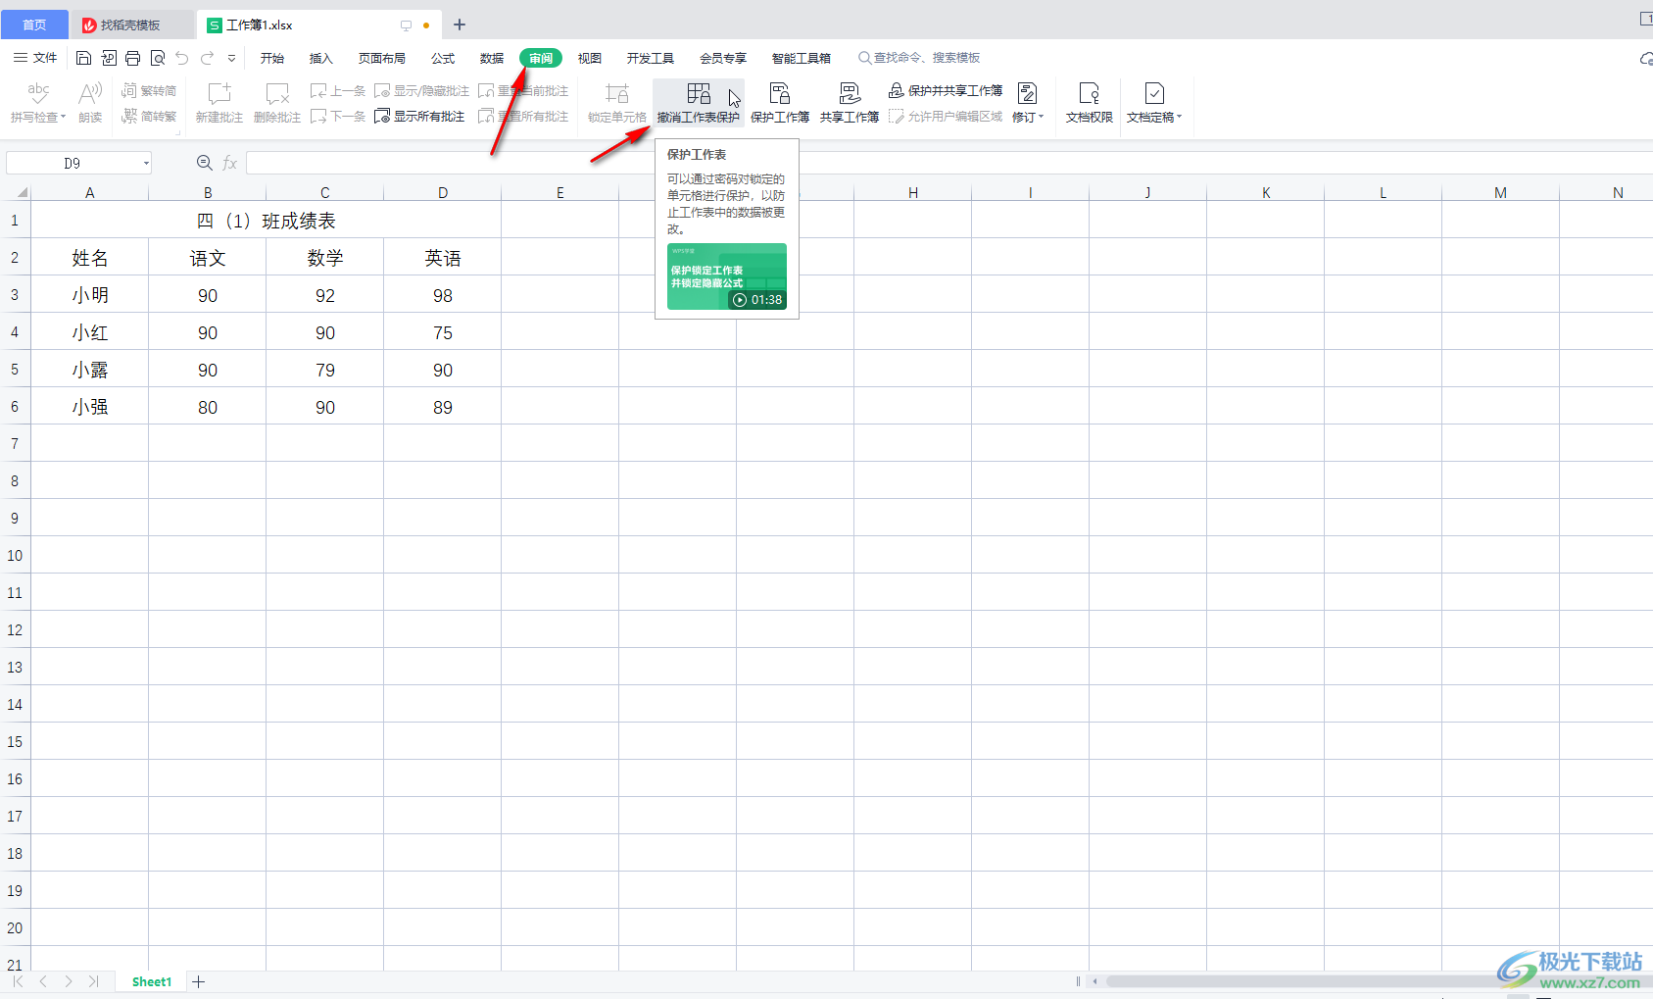The width and height of the screenshot is (1653, 999).
Task: Switch to the 插入 ribbon tab
Action: [x=321, y=58]
